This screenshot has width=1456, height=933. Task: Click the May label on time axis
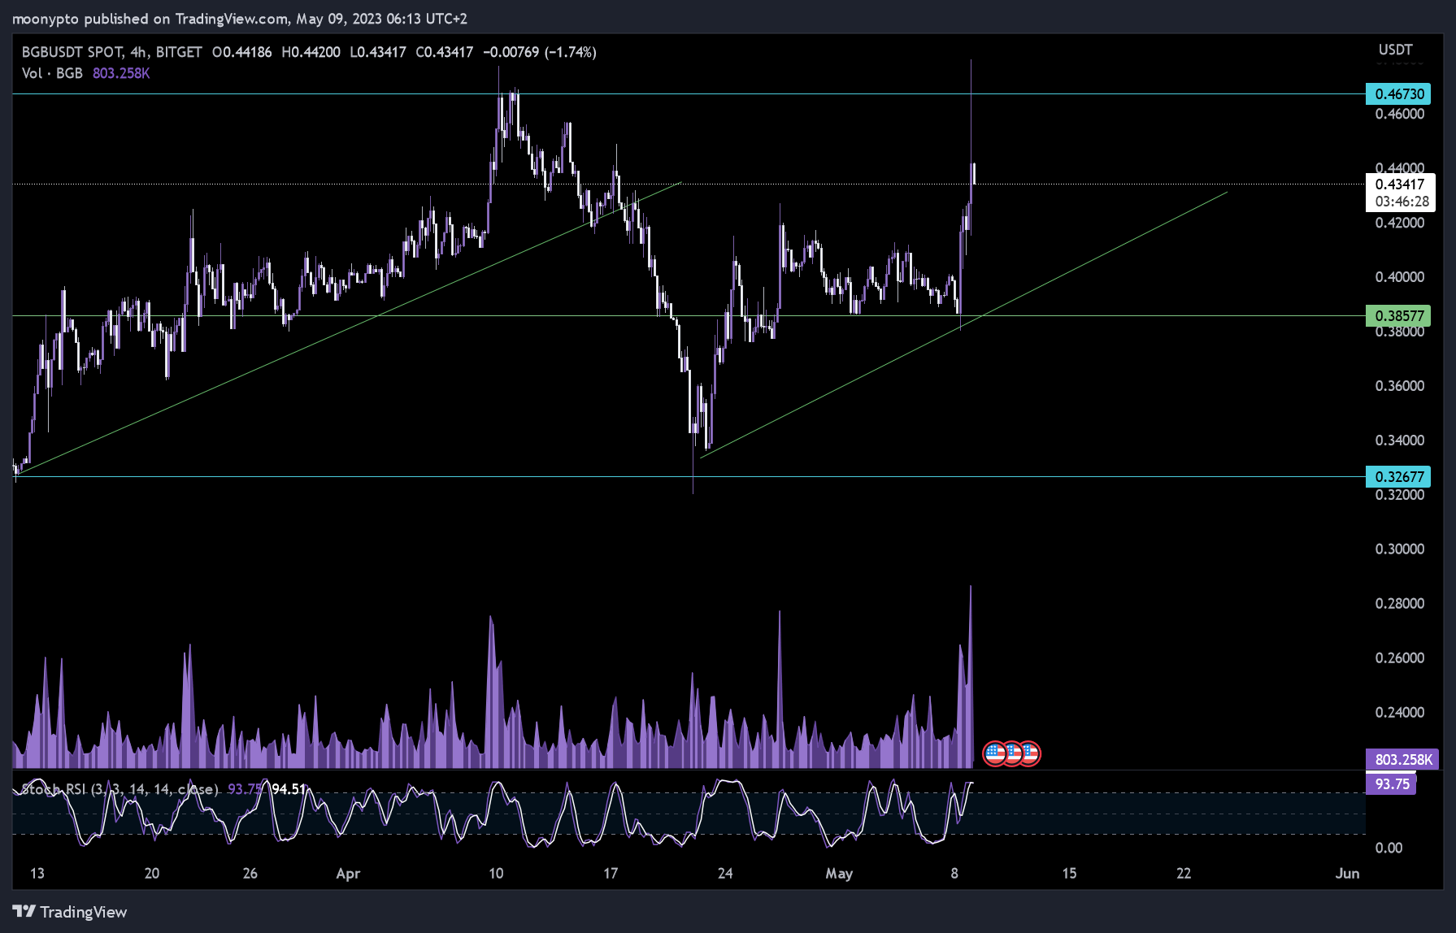click(x=839, y=874)
